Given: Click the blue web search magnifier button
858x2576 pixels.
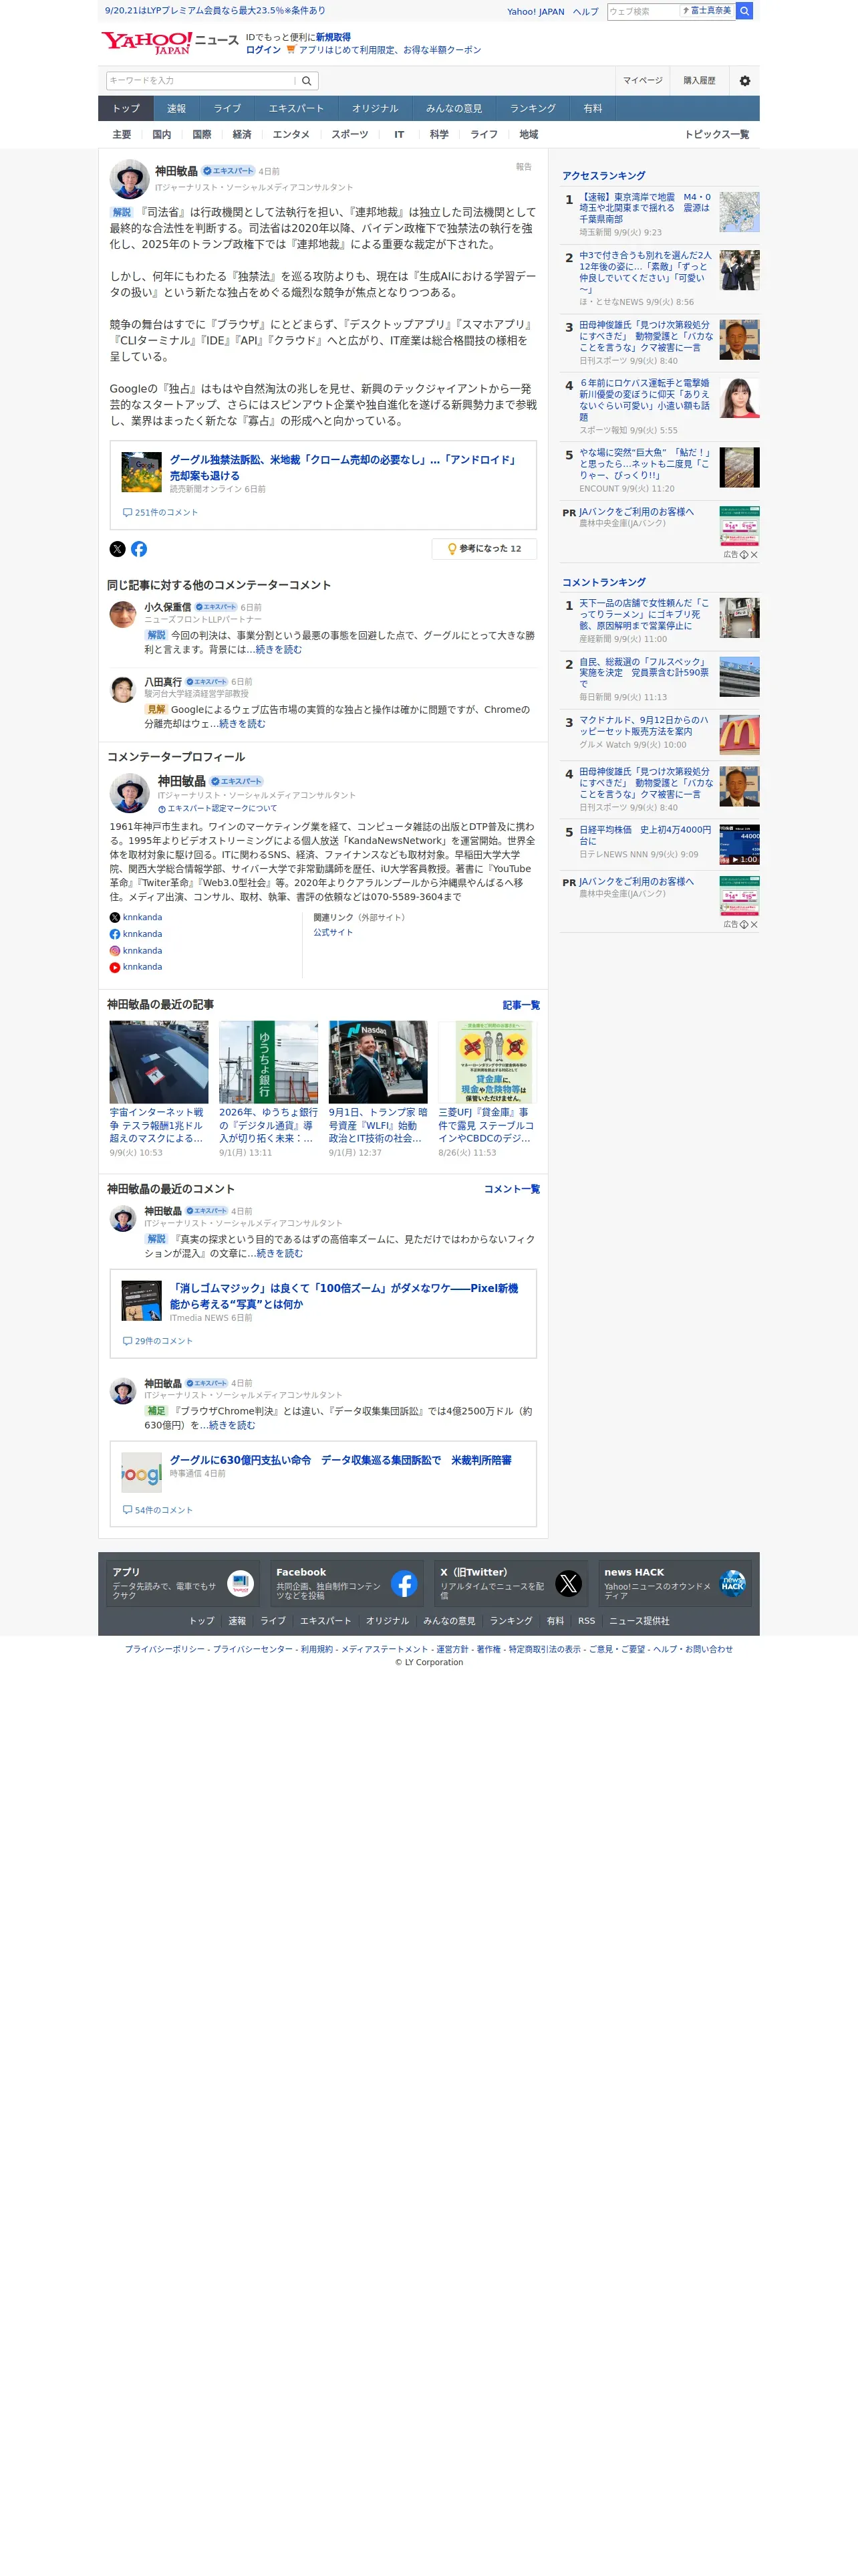Looking at the screenshot, I should (744, 11).
